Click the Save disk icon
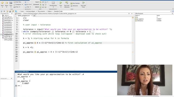The width and height of the screenshot is (174, 97). click(11, 3)
